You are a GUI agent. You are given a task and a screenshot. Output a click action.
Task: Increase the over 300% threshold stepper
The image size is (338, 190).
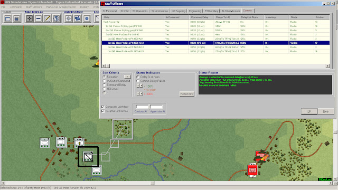click(141, 94)
